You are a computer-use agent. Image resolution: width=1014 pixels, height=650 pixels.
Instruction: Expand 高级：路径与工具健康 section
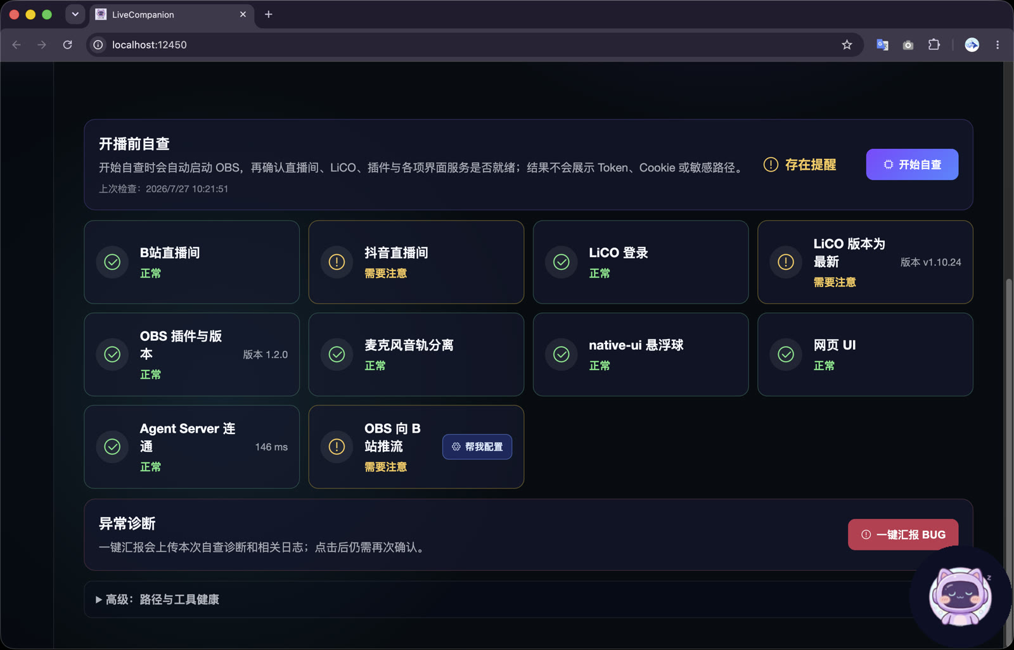coord(157,599)
